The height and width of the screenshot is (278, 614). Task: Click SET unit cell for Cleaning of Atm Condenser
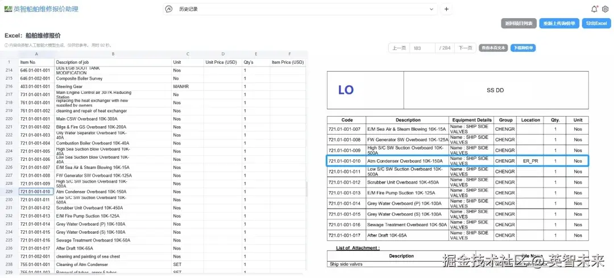coord(188,265)
